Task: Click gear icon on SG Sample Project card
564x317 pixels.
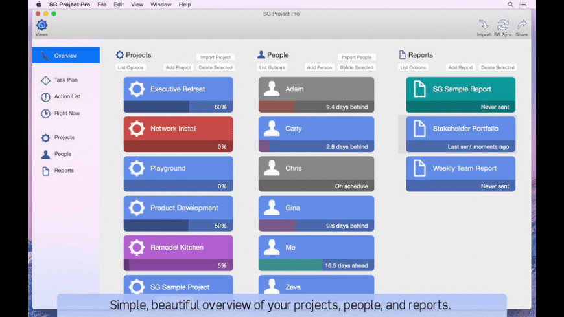Action: [x=137, y=287]
